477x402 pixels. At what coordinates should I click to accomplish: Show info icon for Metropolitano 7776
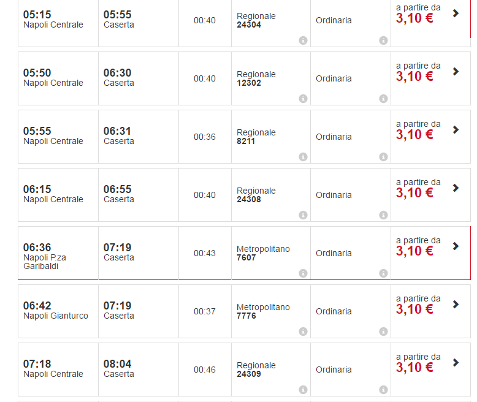(303, 332)
